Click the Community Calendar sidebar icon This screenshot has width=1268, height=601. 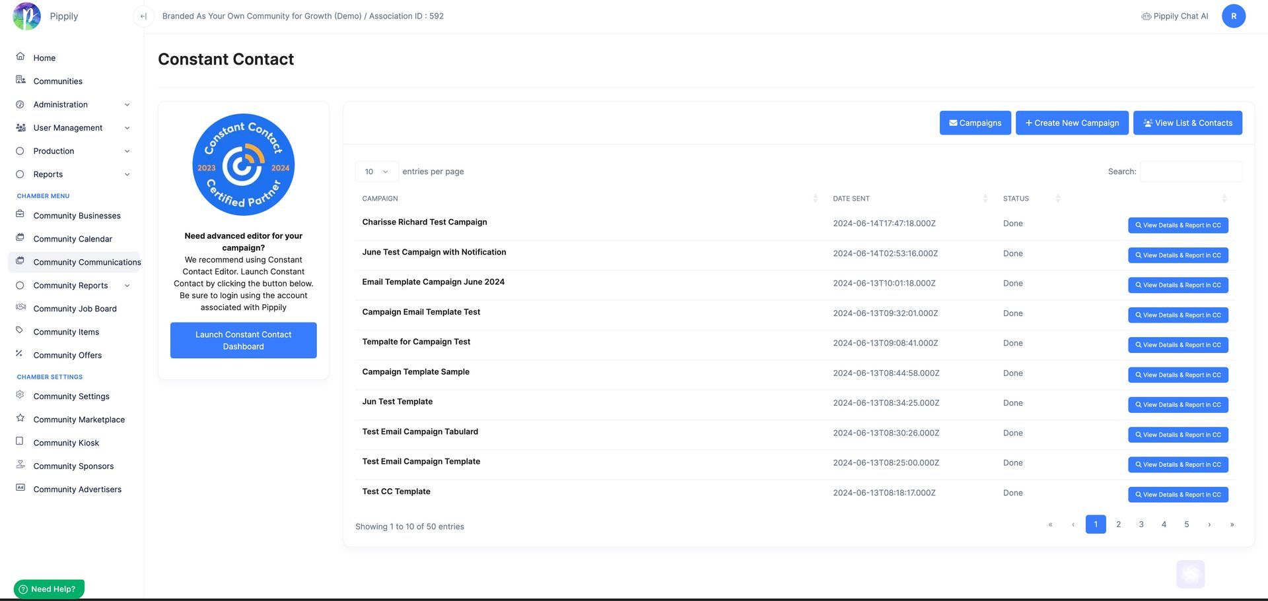(x=20, y=237)
